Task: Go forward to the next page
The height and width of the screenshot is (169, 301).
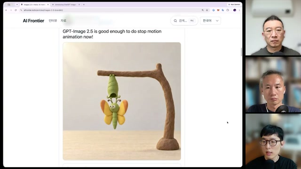Action: coord(11,10)
